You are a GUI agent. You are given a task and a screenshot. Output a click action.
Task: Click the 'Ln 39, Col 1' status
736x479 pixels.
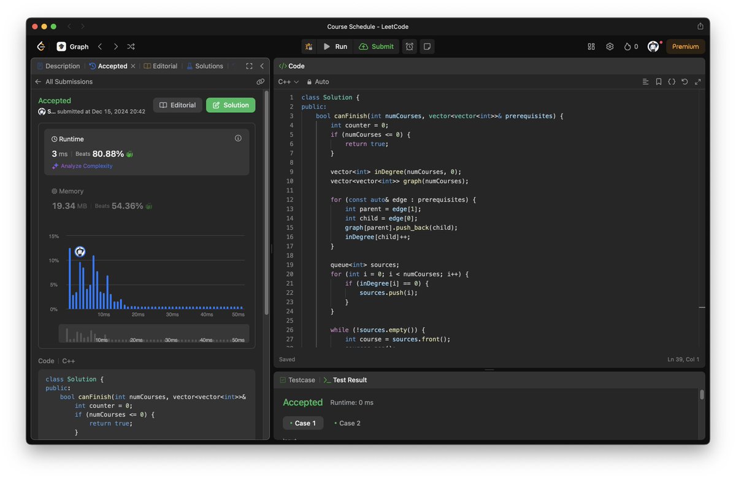683,359
